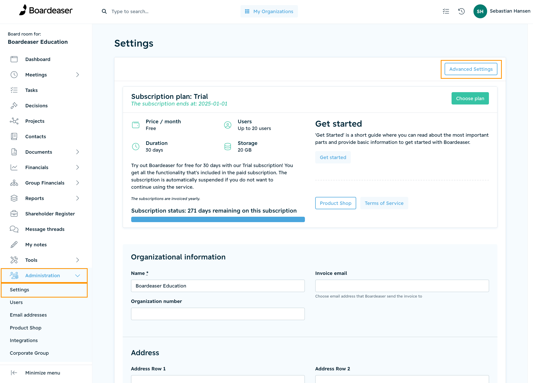
Task: Open the Decisions key icon
Action: (14, 106)
